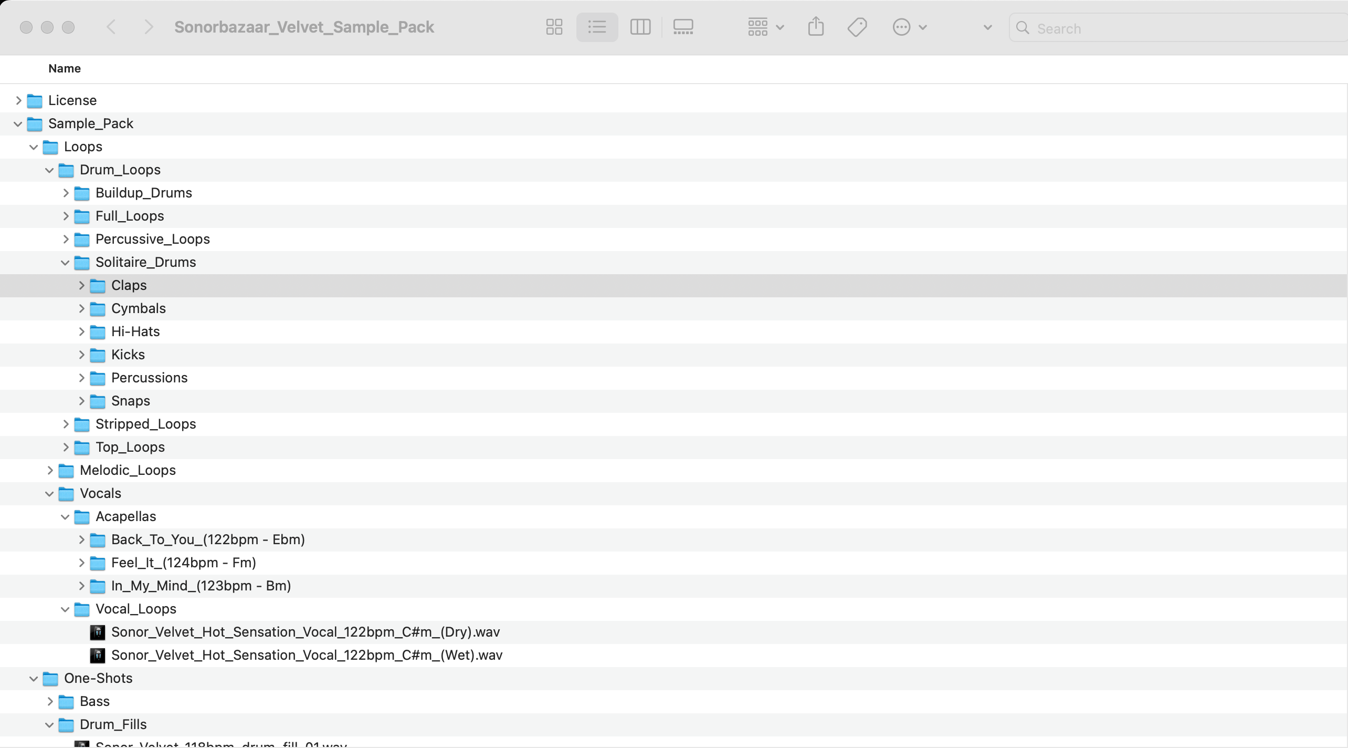Open the Share button menu
This screenshot has width=1348, height=748.
(x=816, y=27)
